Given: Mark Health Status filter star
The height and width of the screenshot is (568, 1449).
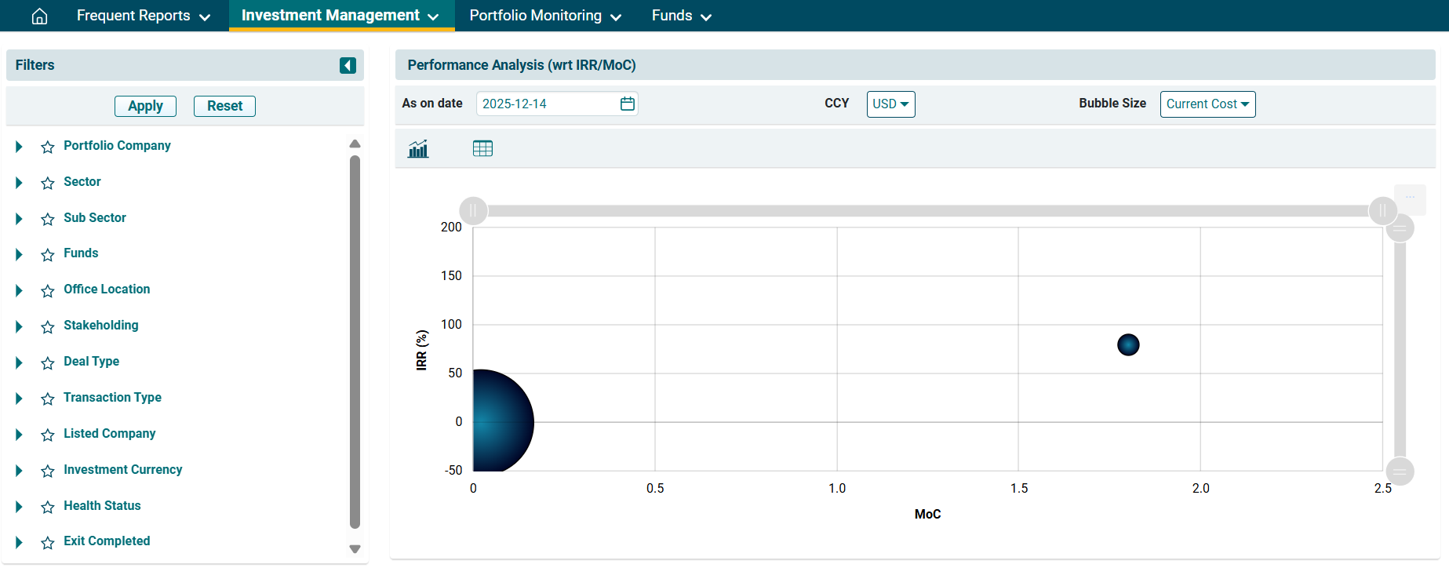Looking at the screenshot, I should pos(48,507).
